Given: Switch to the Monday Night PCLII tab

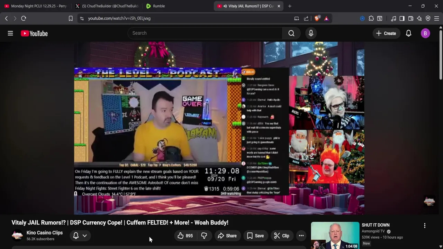Looking at the screenshot, I should [x=36, y=6].
